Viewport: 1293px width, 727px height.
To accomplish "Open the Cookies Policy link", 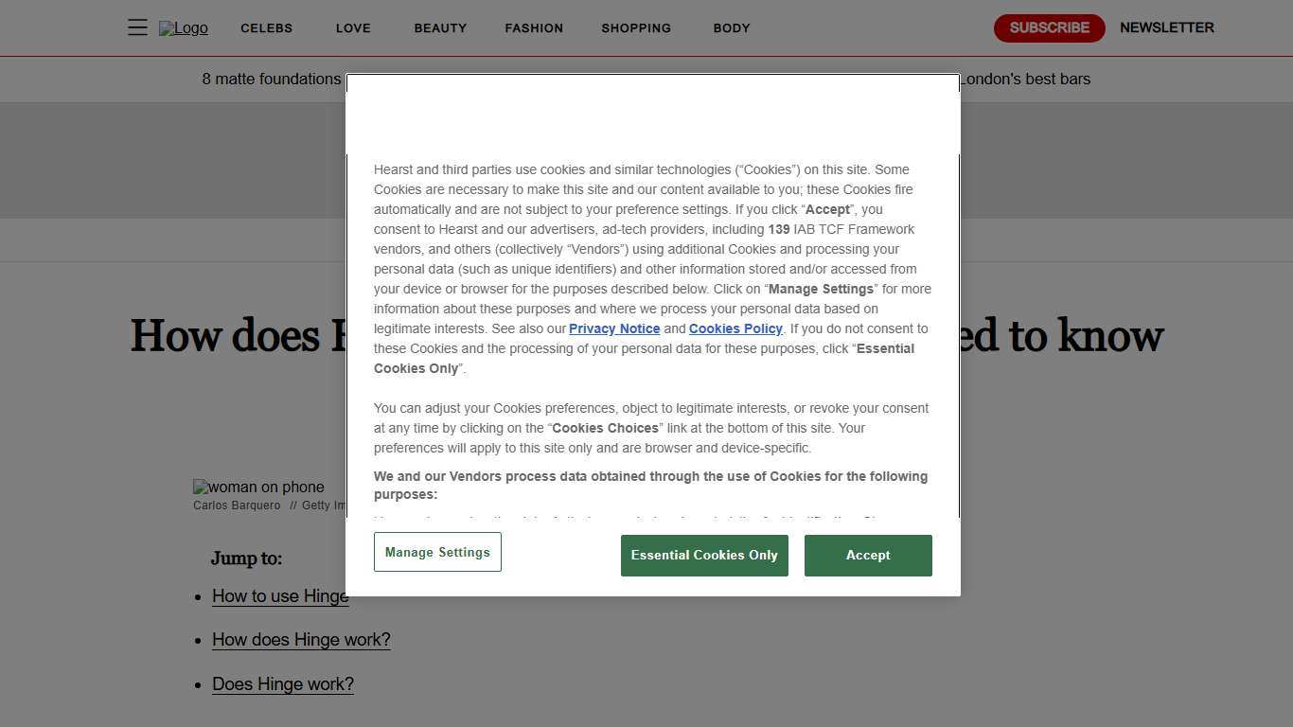I will click(735, 328).
